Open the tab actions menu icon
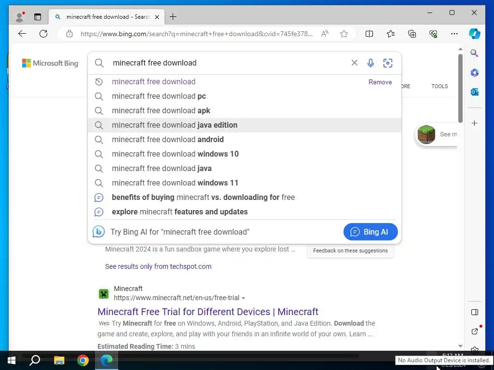The image size is (494, 370). pos(38,17)
